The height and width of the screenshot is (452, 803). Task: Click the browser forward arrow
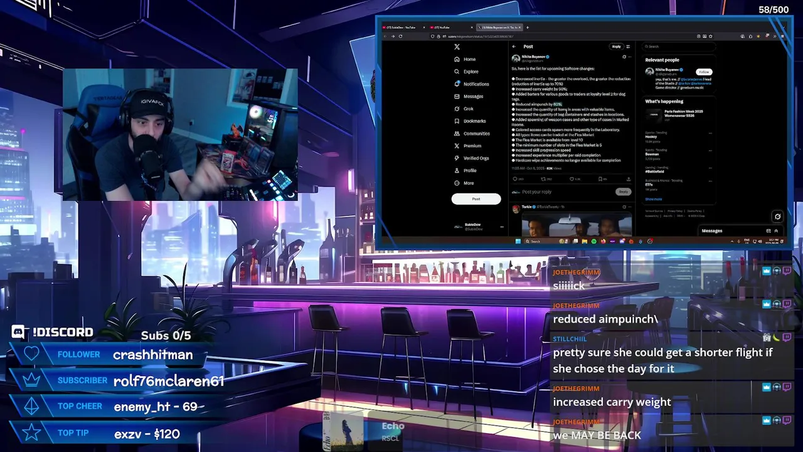[393, 36]
